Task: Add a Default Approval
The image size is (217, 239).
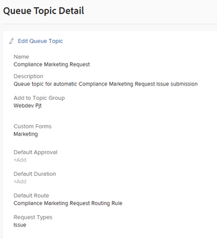Action: click(20, 160)
